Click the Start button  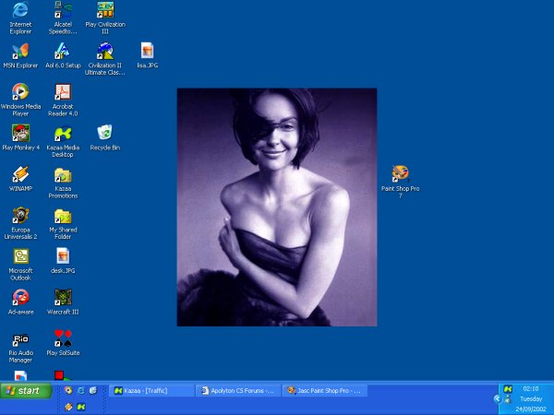click(25, 391)
